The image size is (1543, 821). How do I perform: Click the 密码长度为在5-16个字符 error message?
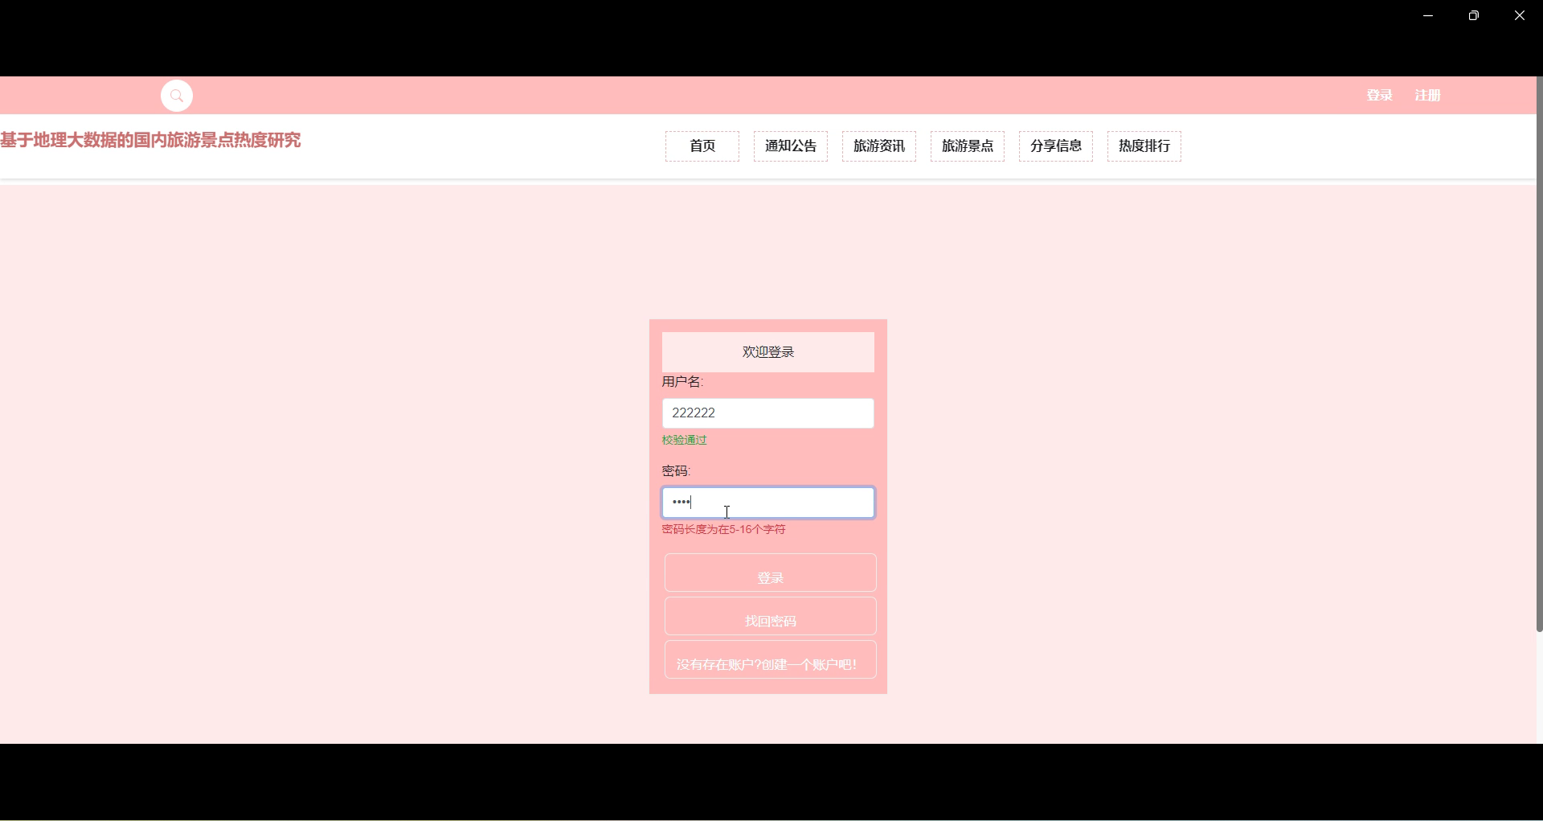724,529
